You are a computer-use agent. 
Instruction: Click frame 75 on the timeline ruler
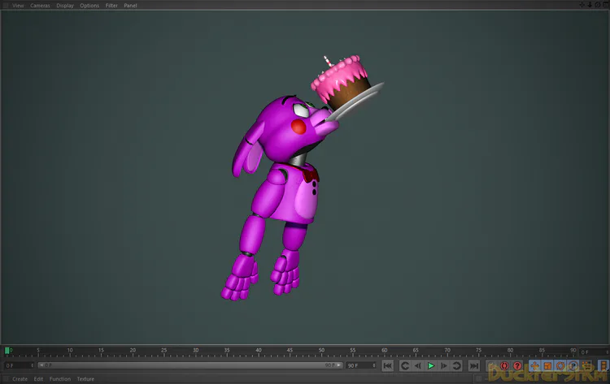478,351
